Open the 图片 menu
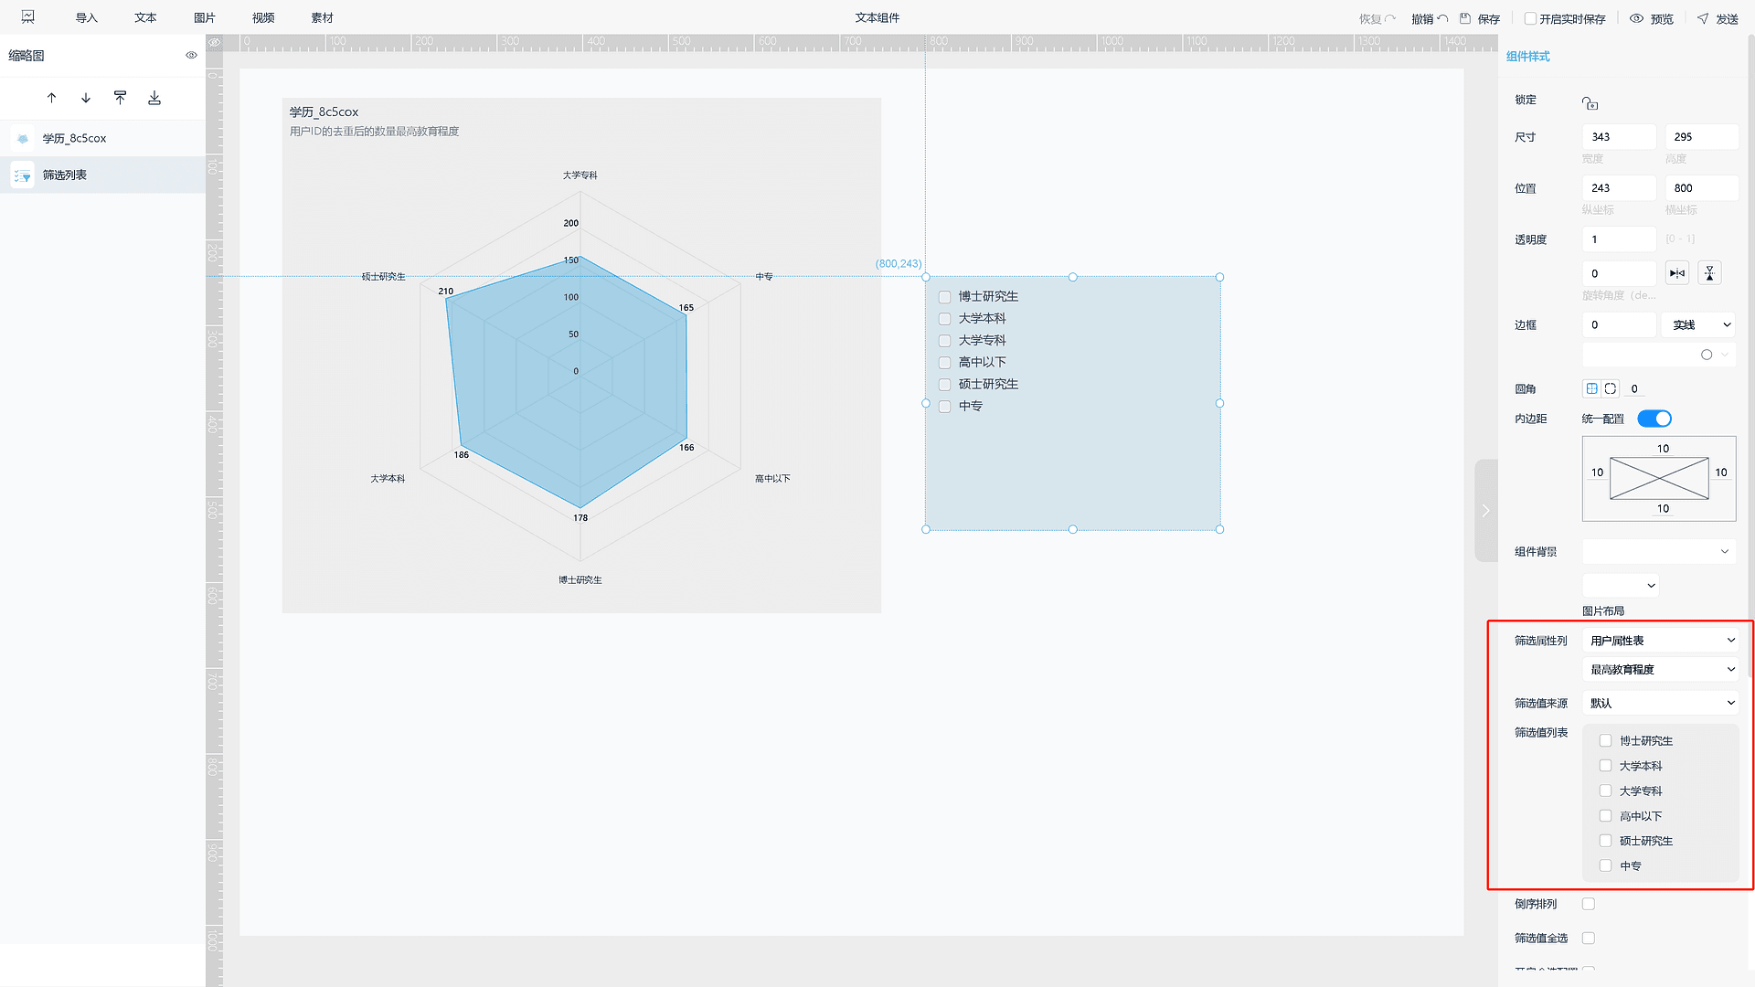The height and width of the screenshot is (987, 1755). coord(205,18)
